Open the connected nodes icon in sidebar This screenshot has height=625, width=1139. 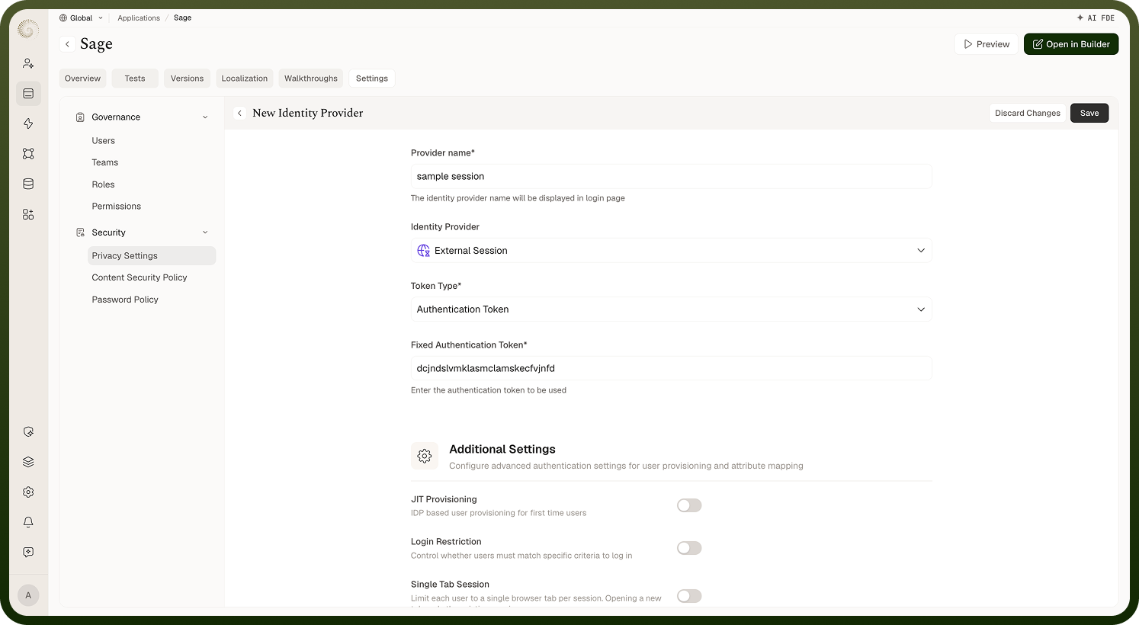pos(28,154)
